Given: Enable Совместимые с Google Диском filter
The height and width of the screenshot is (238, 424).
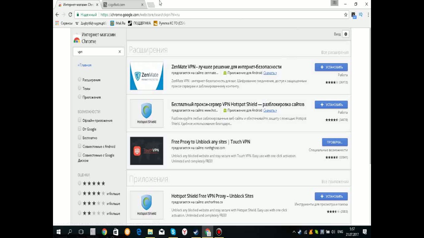Looking at the screenshot, I should pyautogui.click(x=79, y=155).
